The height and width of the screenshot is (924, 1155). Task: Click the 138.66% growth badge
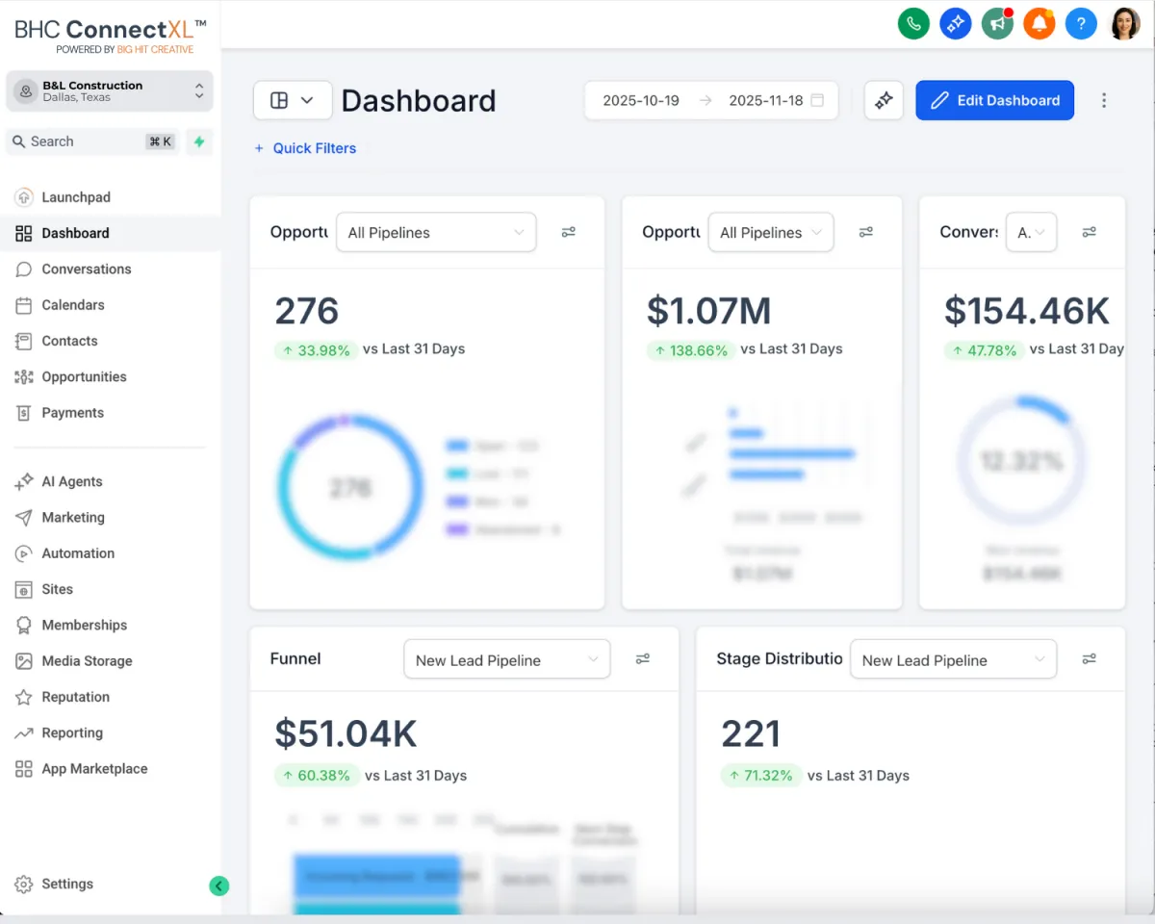[x=691, y=350]
